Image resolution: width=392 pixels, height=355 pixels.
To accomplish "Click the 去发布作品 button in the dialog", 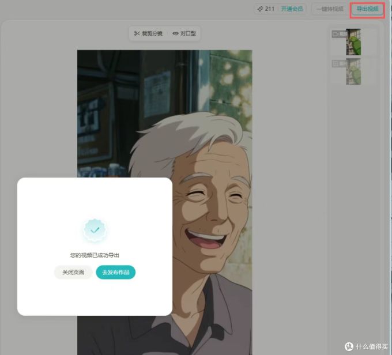I will click(115, 272).
